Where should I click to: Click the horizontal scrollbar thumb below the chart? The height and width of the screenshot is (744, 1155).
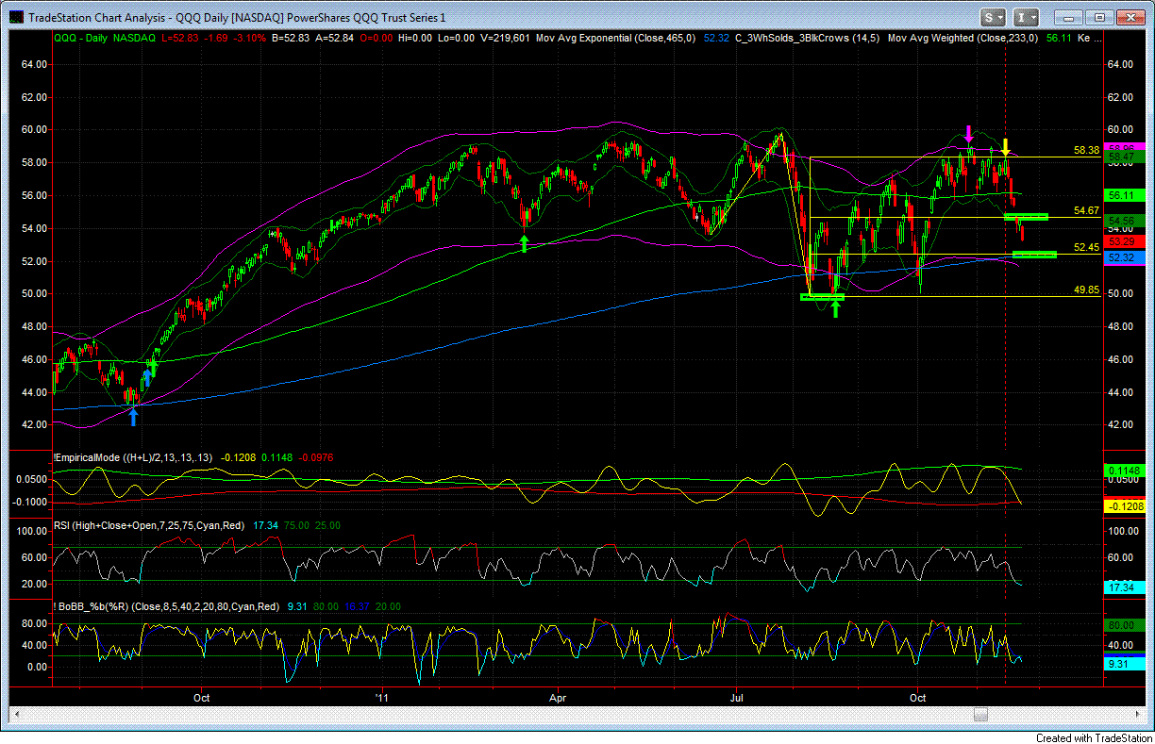point(980,716)
